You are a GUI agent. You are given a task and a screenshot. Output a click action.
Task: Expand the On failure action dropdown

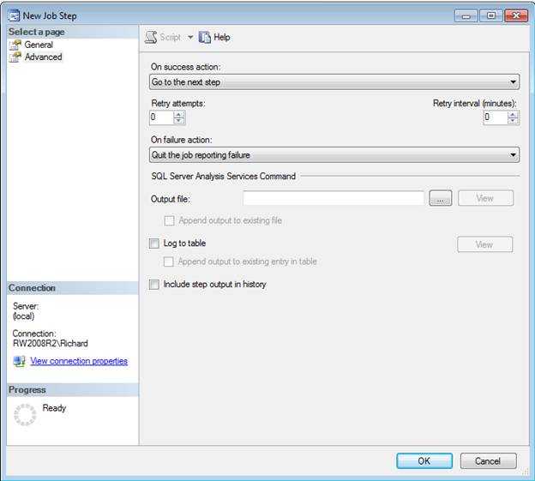coord(513,155)
